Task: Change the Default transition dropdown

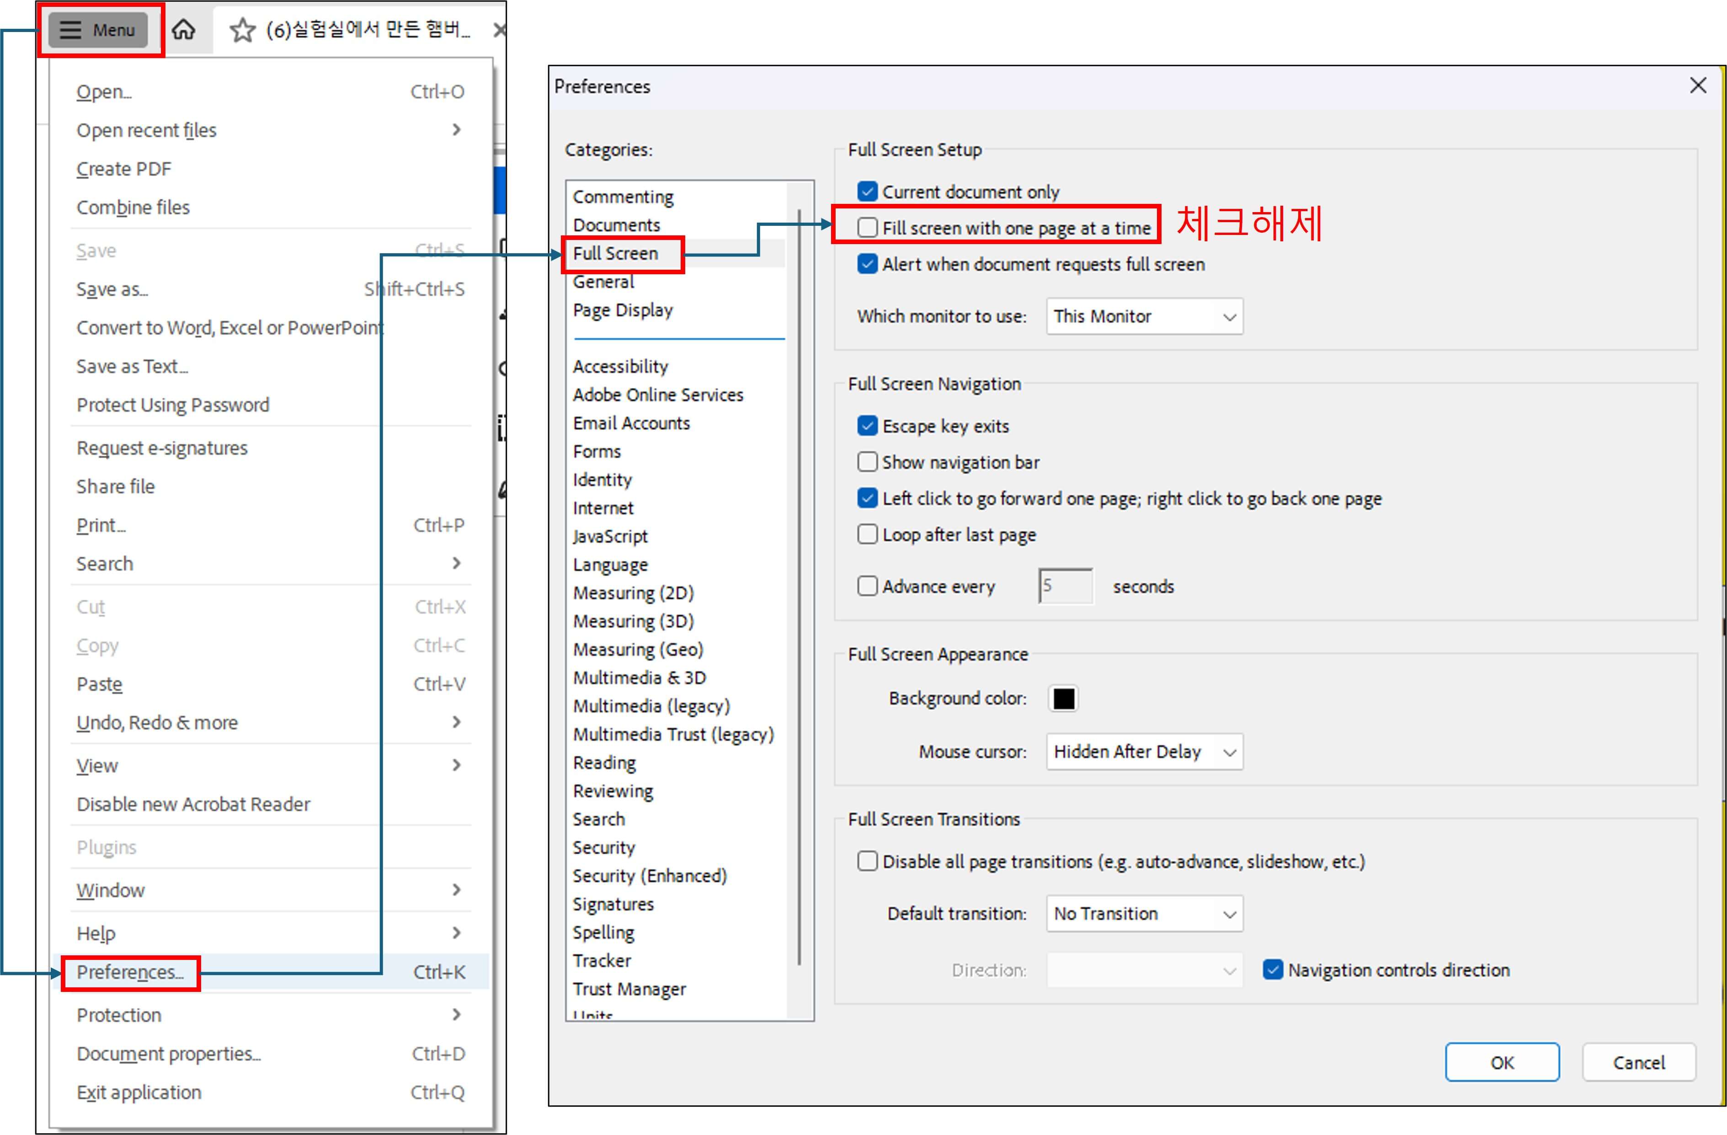Action: point(1144,914)
